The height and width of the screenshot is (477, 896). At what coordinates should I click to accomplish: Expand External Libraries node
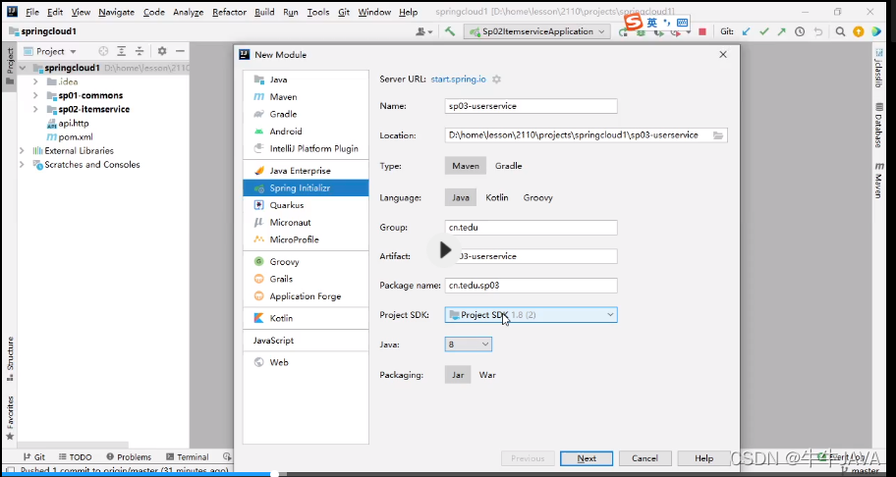(22, 150)
